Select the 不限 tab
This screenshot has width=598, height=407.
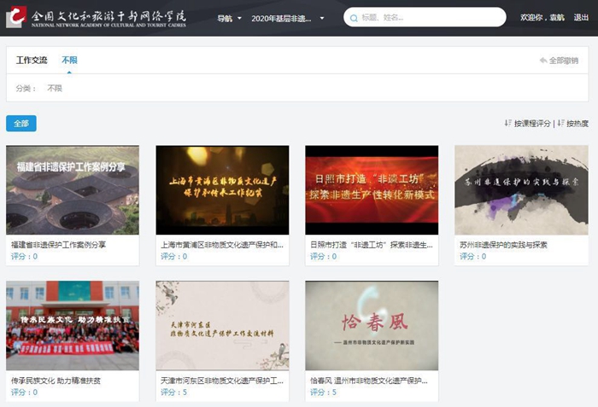[x=69, y=61]
